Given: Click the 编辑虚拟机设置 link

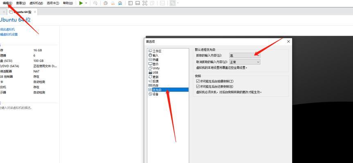Looking at the screenshot, I should [9, 35].
